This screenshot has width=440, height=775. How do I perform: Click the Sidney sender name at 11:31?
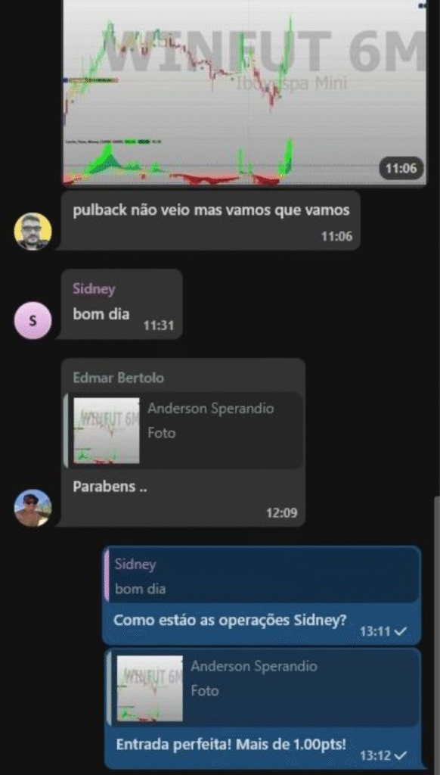[94, 288]
